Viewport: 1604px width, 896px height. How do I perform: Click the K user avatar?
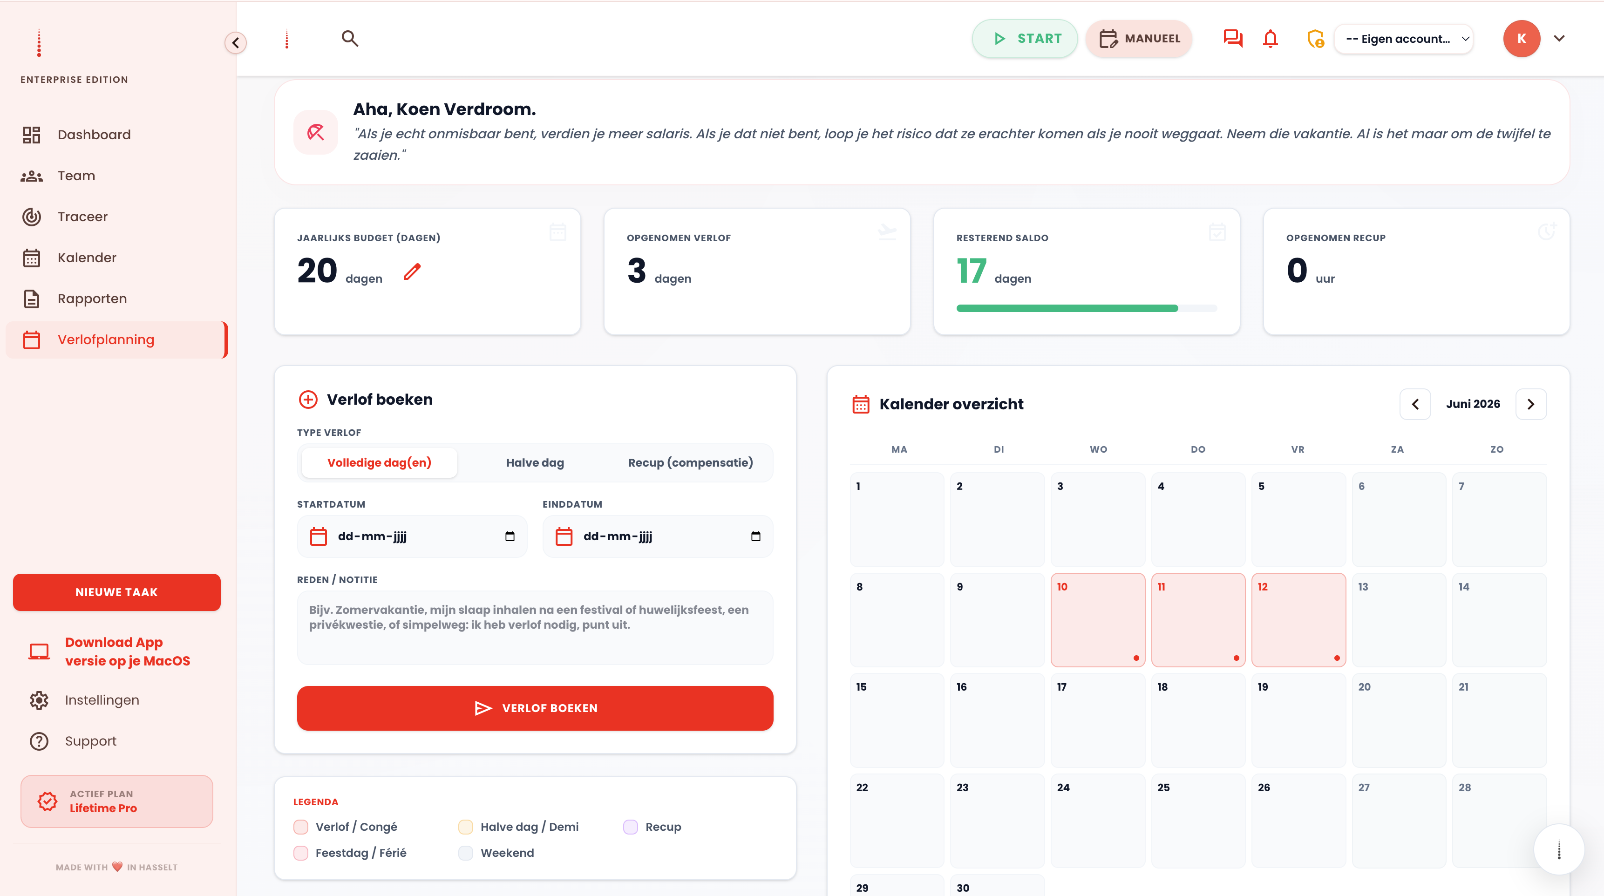[x=1521, y=39]
